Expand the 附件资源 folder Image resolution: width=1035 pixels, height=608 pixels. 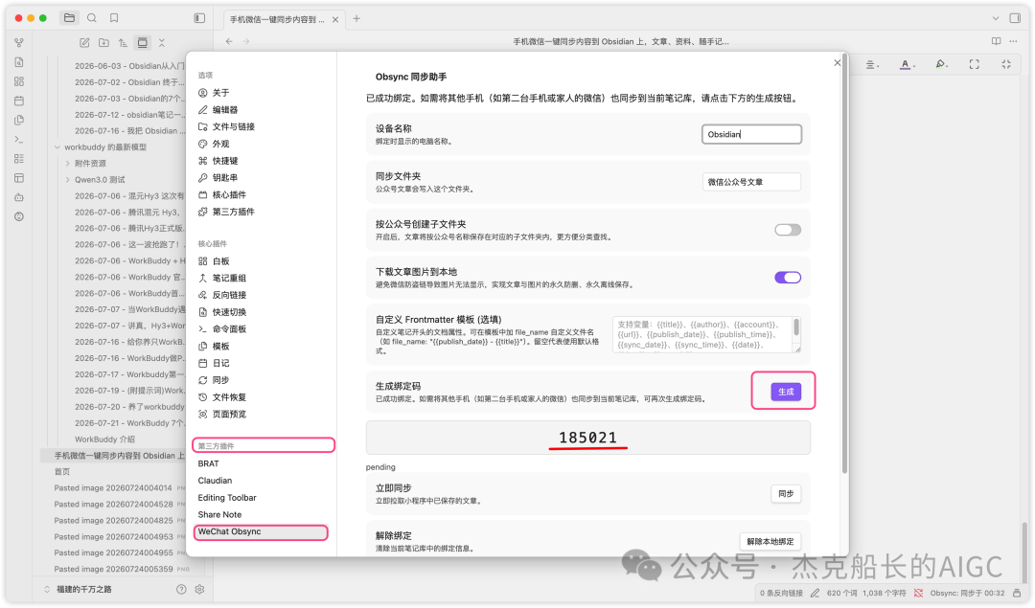[x=67, y=163]
